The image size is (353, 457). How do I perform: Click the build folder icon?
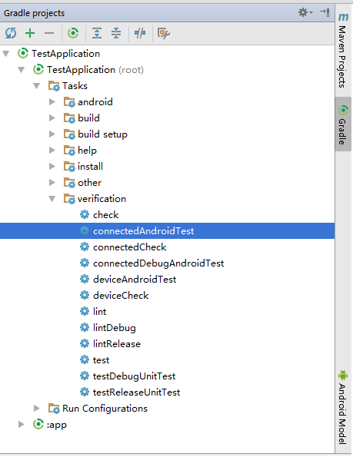pos(69,118)
